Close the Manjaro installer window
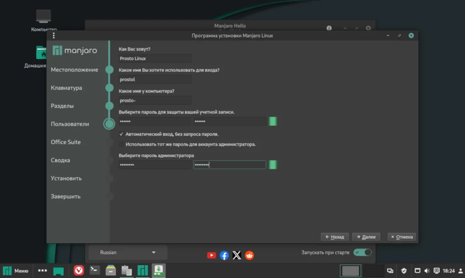The image size is (465, 278). pyautogui.click(x=411, y=35)
